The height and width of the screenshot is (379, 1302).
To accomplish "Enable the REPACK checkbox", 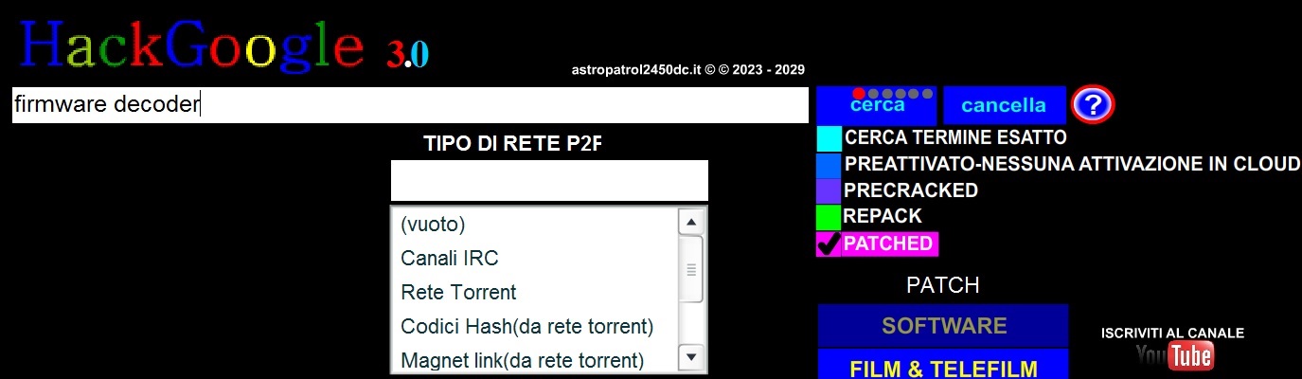I will (x=829, y=217).
